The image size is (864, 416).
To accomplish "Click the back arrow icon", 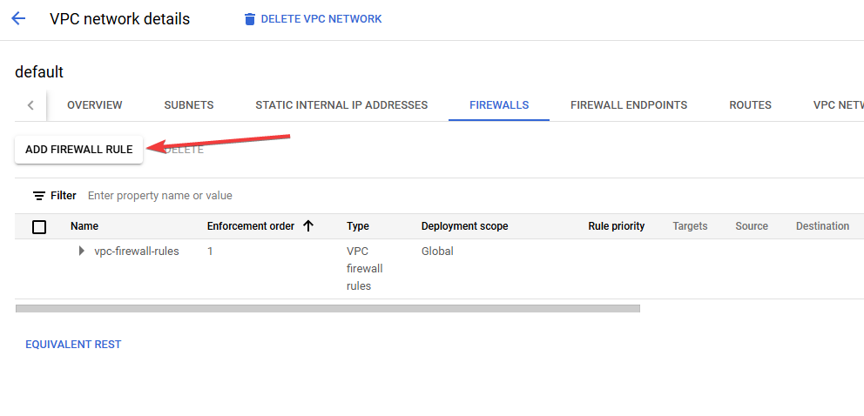I will [x=18, y=19].
